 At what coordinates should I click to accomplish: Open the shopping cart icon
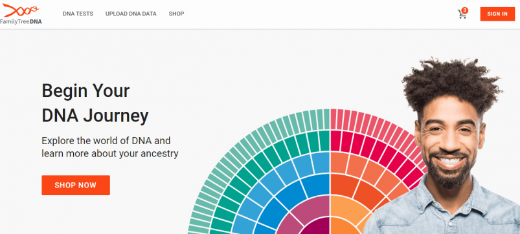tap(462, 14)
